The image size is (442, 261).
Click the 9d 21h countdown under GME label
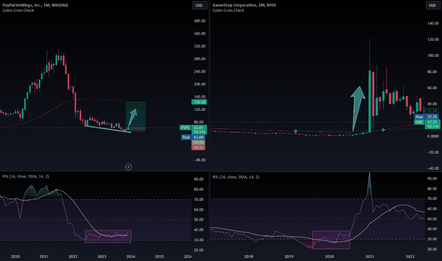(x=433, y=126)
